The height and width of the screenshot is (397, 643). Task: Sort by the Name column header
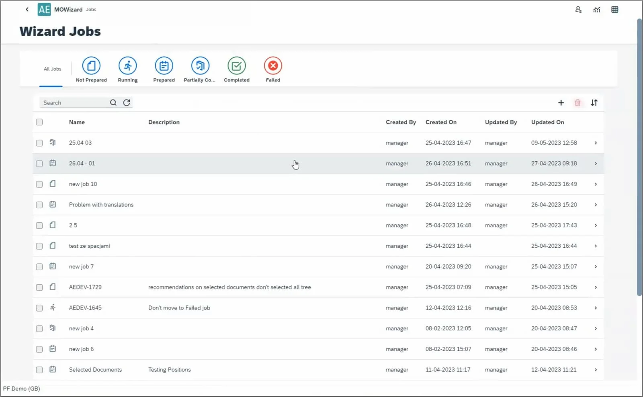(77, 122)
